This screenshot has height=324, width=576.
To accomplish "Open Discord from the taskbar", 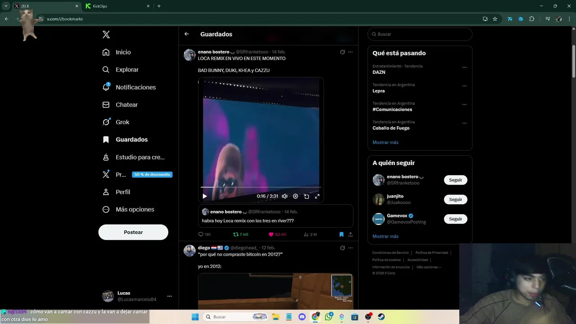I will pos(302,317).
